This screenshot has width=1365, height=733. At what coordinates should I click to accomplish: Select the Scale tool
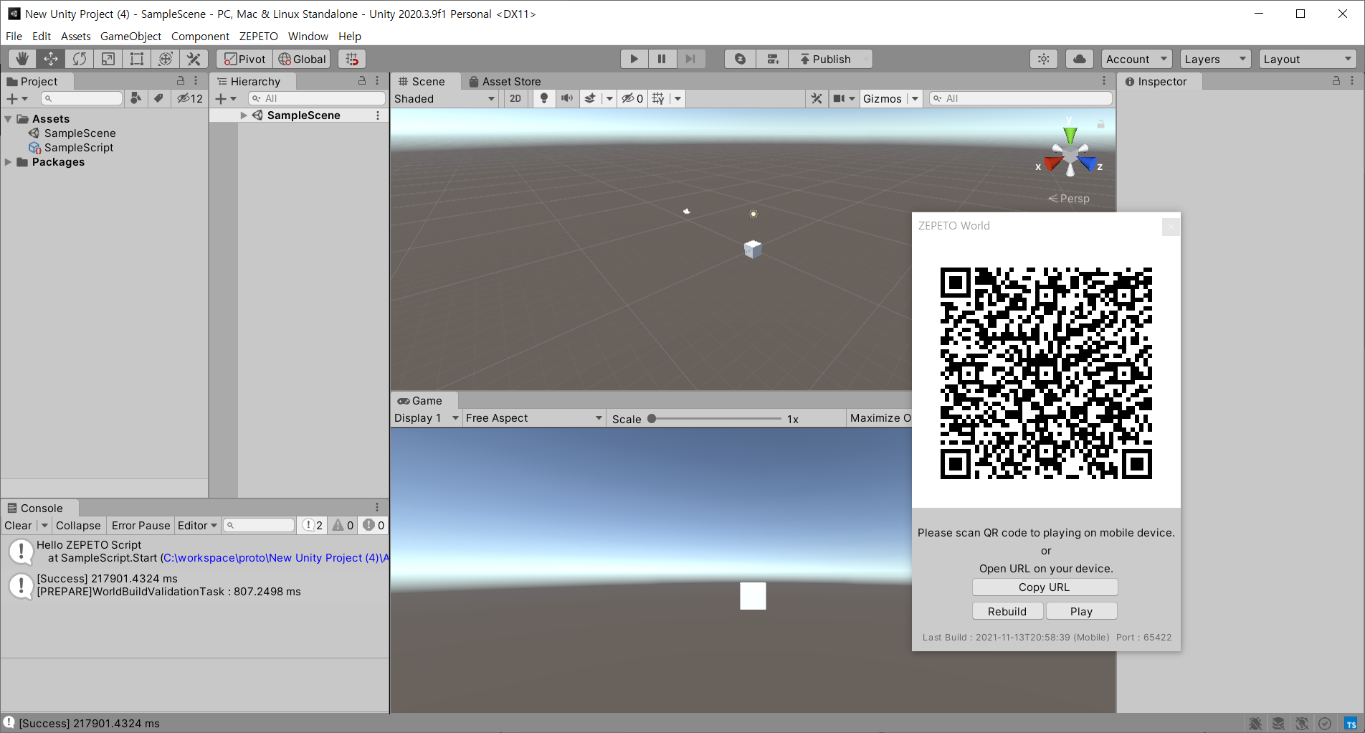[108, 59]
